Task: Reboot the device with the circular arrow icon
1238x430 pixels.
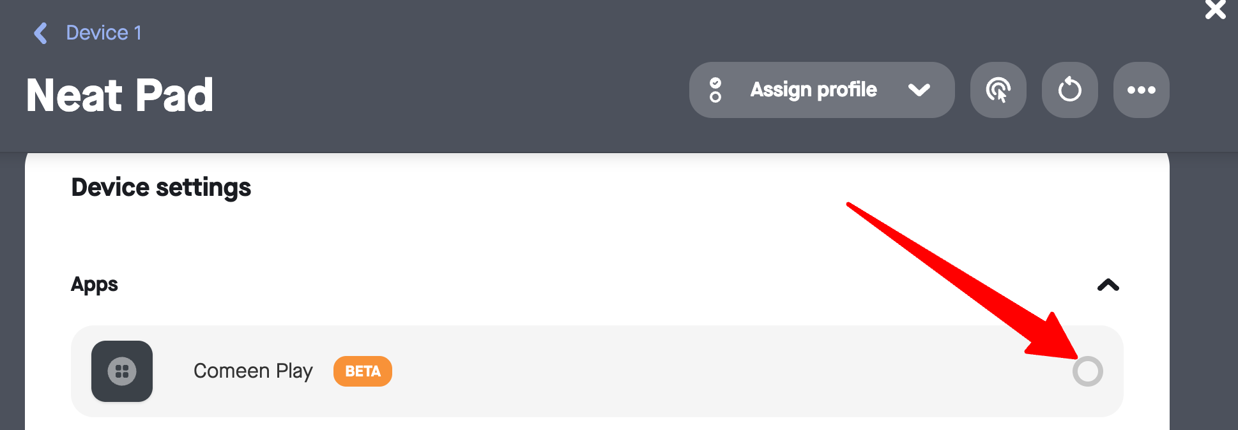Action: tap(1070, 90)
